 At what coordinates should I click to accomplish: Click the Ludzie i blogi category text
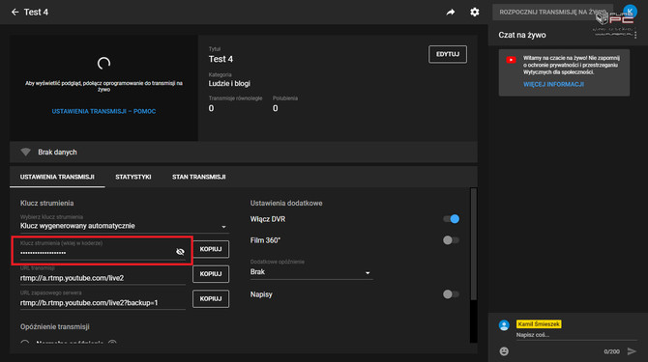[x=229, y=83]
